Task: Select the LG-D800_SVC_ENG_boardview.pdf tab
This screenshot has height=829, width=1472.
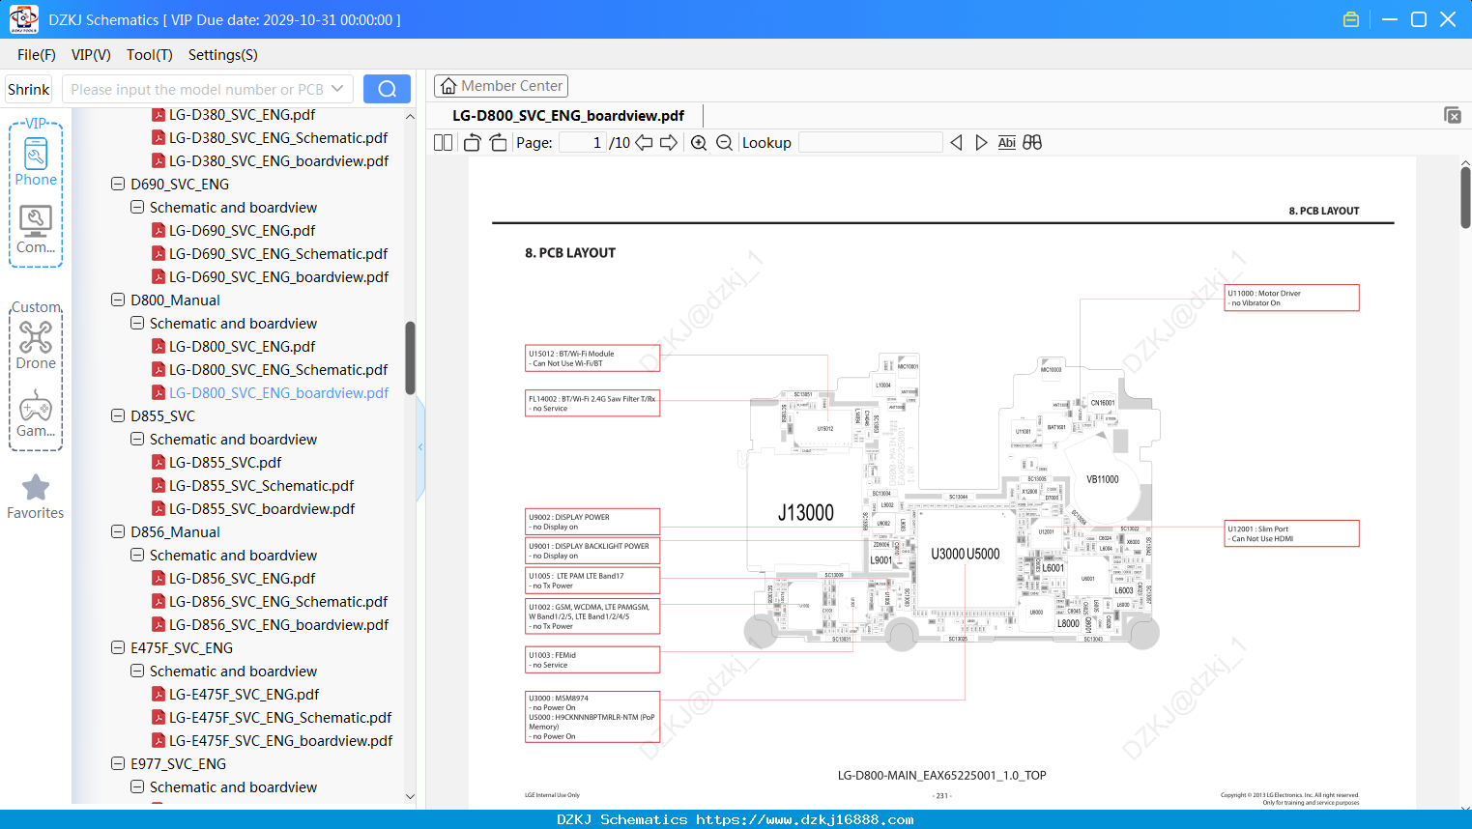Action: coord(568,116)
